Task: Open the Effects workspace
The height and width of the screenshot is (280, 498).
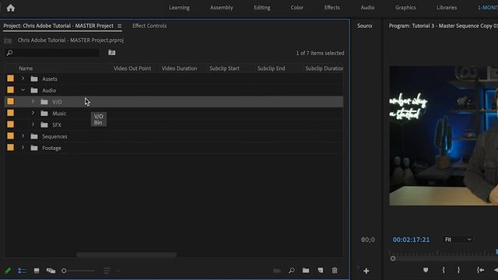Action: pyautogui.click(x=332, y=8)
